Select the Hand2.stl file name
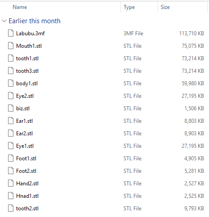Viewport: 209px width, 217px height. 27,184
